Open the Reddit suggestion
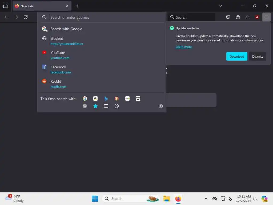Screen dimensions: 273x205 (102, 84)
